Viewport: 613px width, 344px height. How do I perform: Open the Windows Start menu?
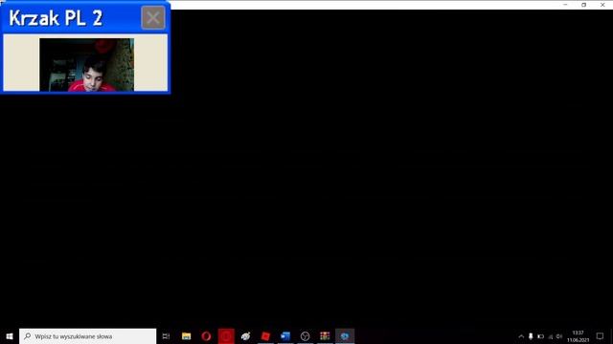10,336
